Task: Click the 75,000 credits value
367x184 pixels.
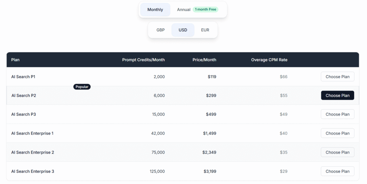Action: coord(158,152)
